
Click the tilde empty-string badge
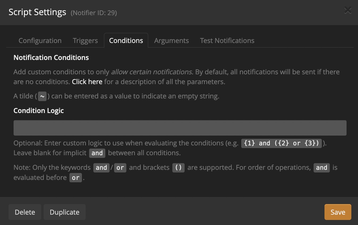click(x=43, y=96)
